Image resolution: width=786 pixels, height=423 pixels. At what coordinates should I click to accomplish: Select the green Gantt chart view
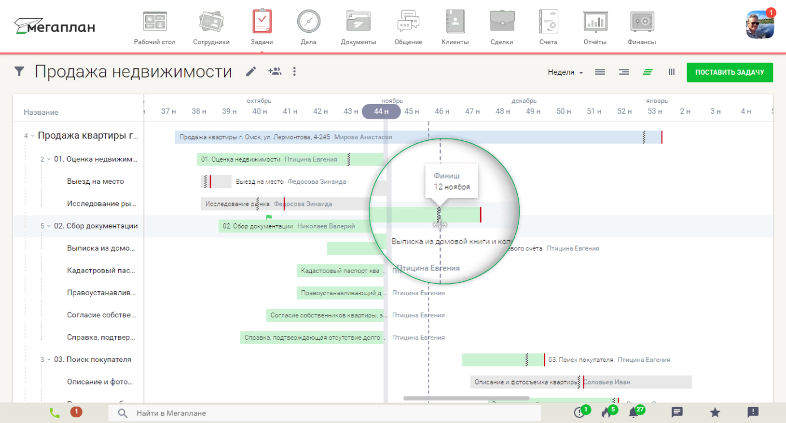click(648, 72)
